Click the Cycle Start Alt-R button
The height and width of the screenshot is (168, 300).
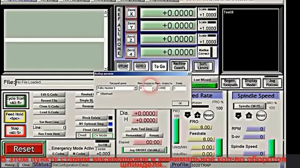coord(15,101)
